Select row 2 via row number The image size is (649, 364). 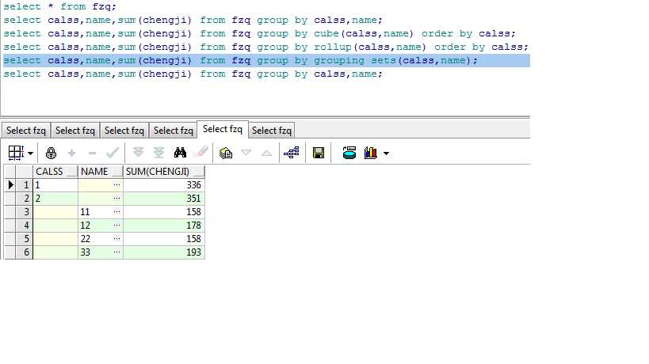tap(24, 199)
